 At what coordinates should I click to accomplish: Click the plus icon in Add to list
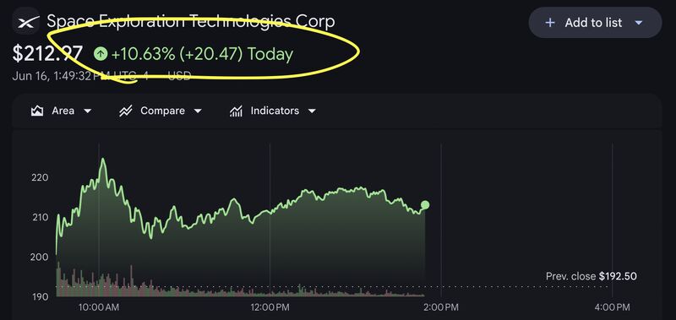click(x=550, y=23)
